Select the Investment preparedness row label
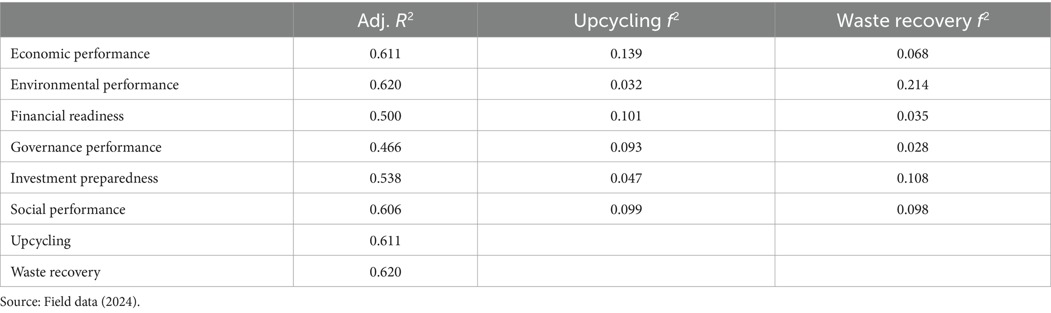 [x=84, y=178]
